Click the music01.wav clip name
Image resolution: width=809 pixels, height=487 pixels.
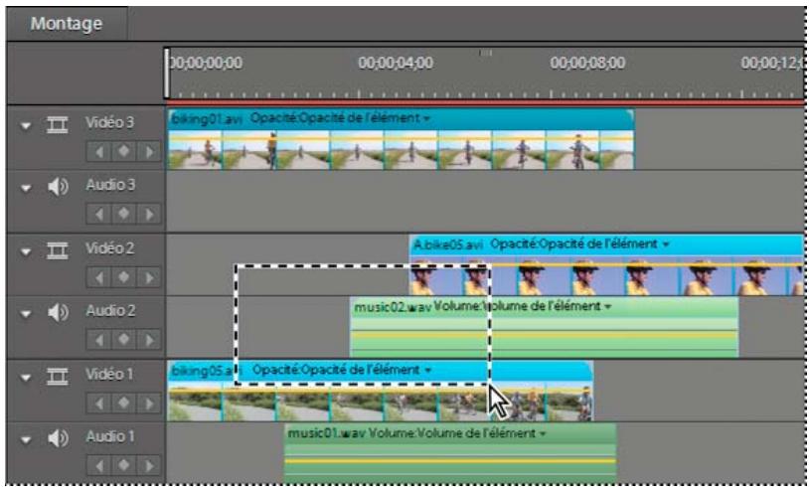327,433
